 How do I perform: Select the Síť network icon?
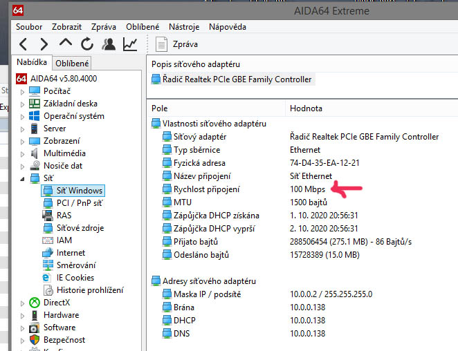[35, 178]
